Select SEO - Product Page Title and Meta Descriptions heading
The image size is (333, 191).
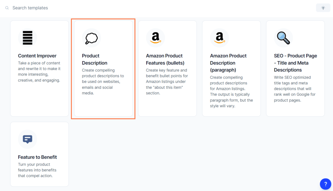295,63
